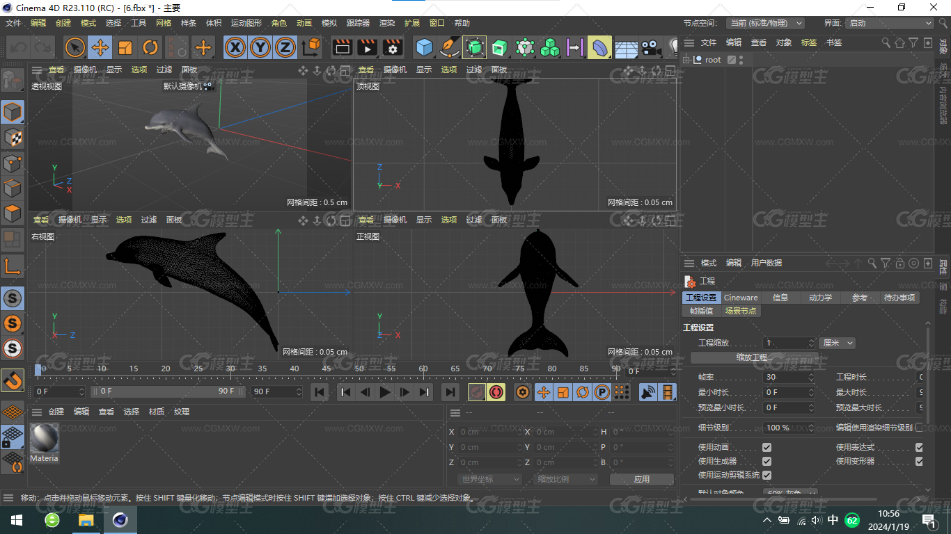Open the 运动图形 menu
Image resolution: width=951 pixels, height=534 pixels.
tap(246, 23)
